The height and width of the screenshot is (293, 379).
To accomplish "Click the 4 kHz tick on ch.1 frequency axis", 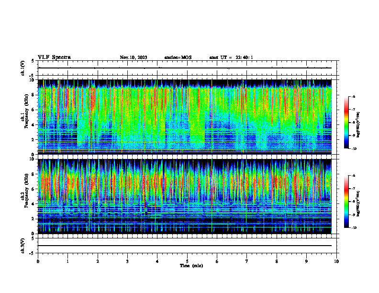I will [33, 125].
